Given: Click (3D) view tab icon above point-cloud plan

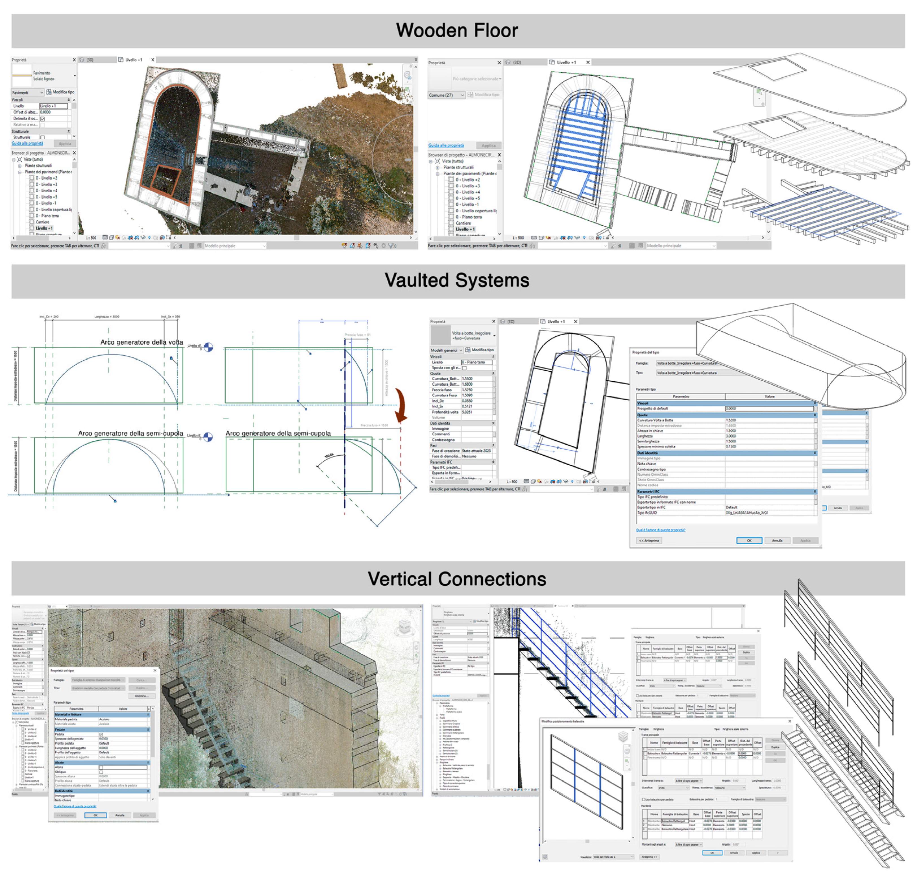Looking at the screenshot, I should [x=82, y=60].
